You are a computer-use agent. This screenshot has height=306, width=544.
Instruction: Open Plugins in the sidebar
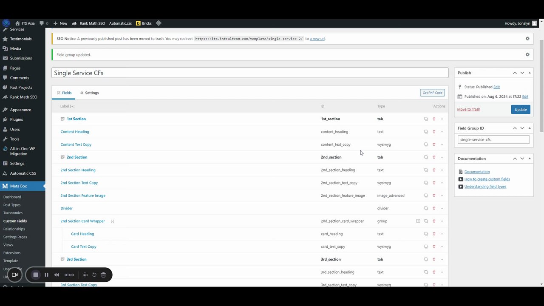click(x=17, y=119)
